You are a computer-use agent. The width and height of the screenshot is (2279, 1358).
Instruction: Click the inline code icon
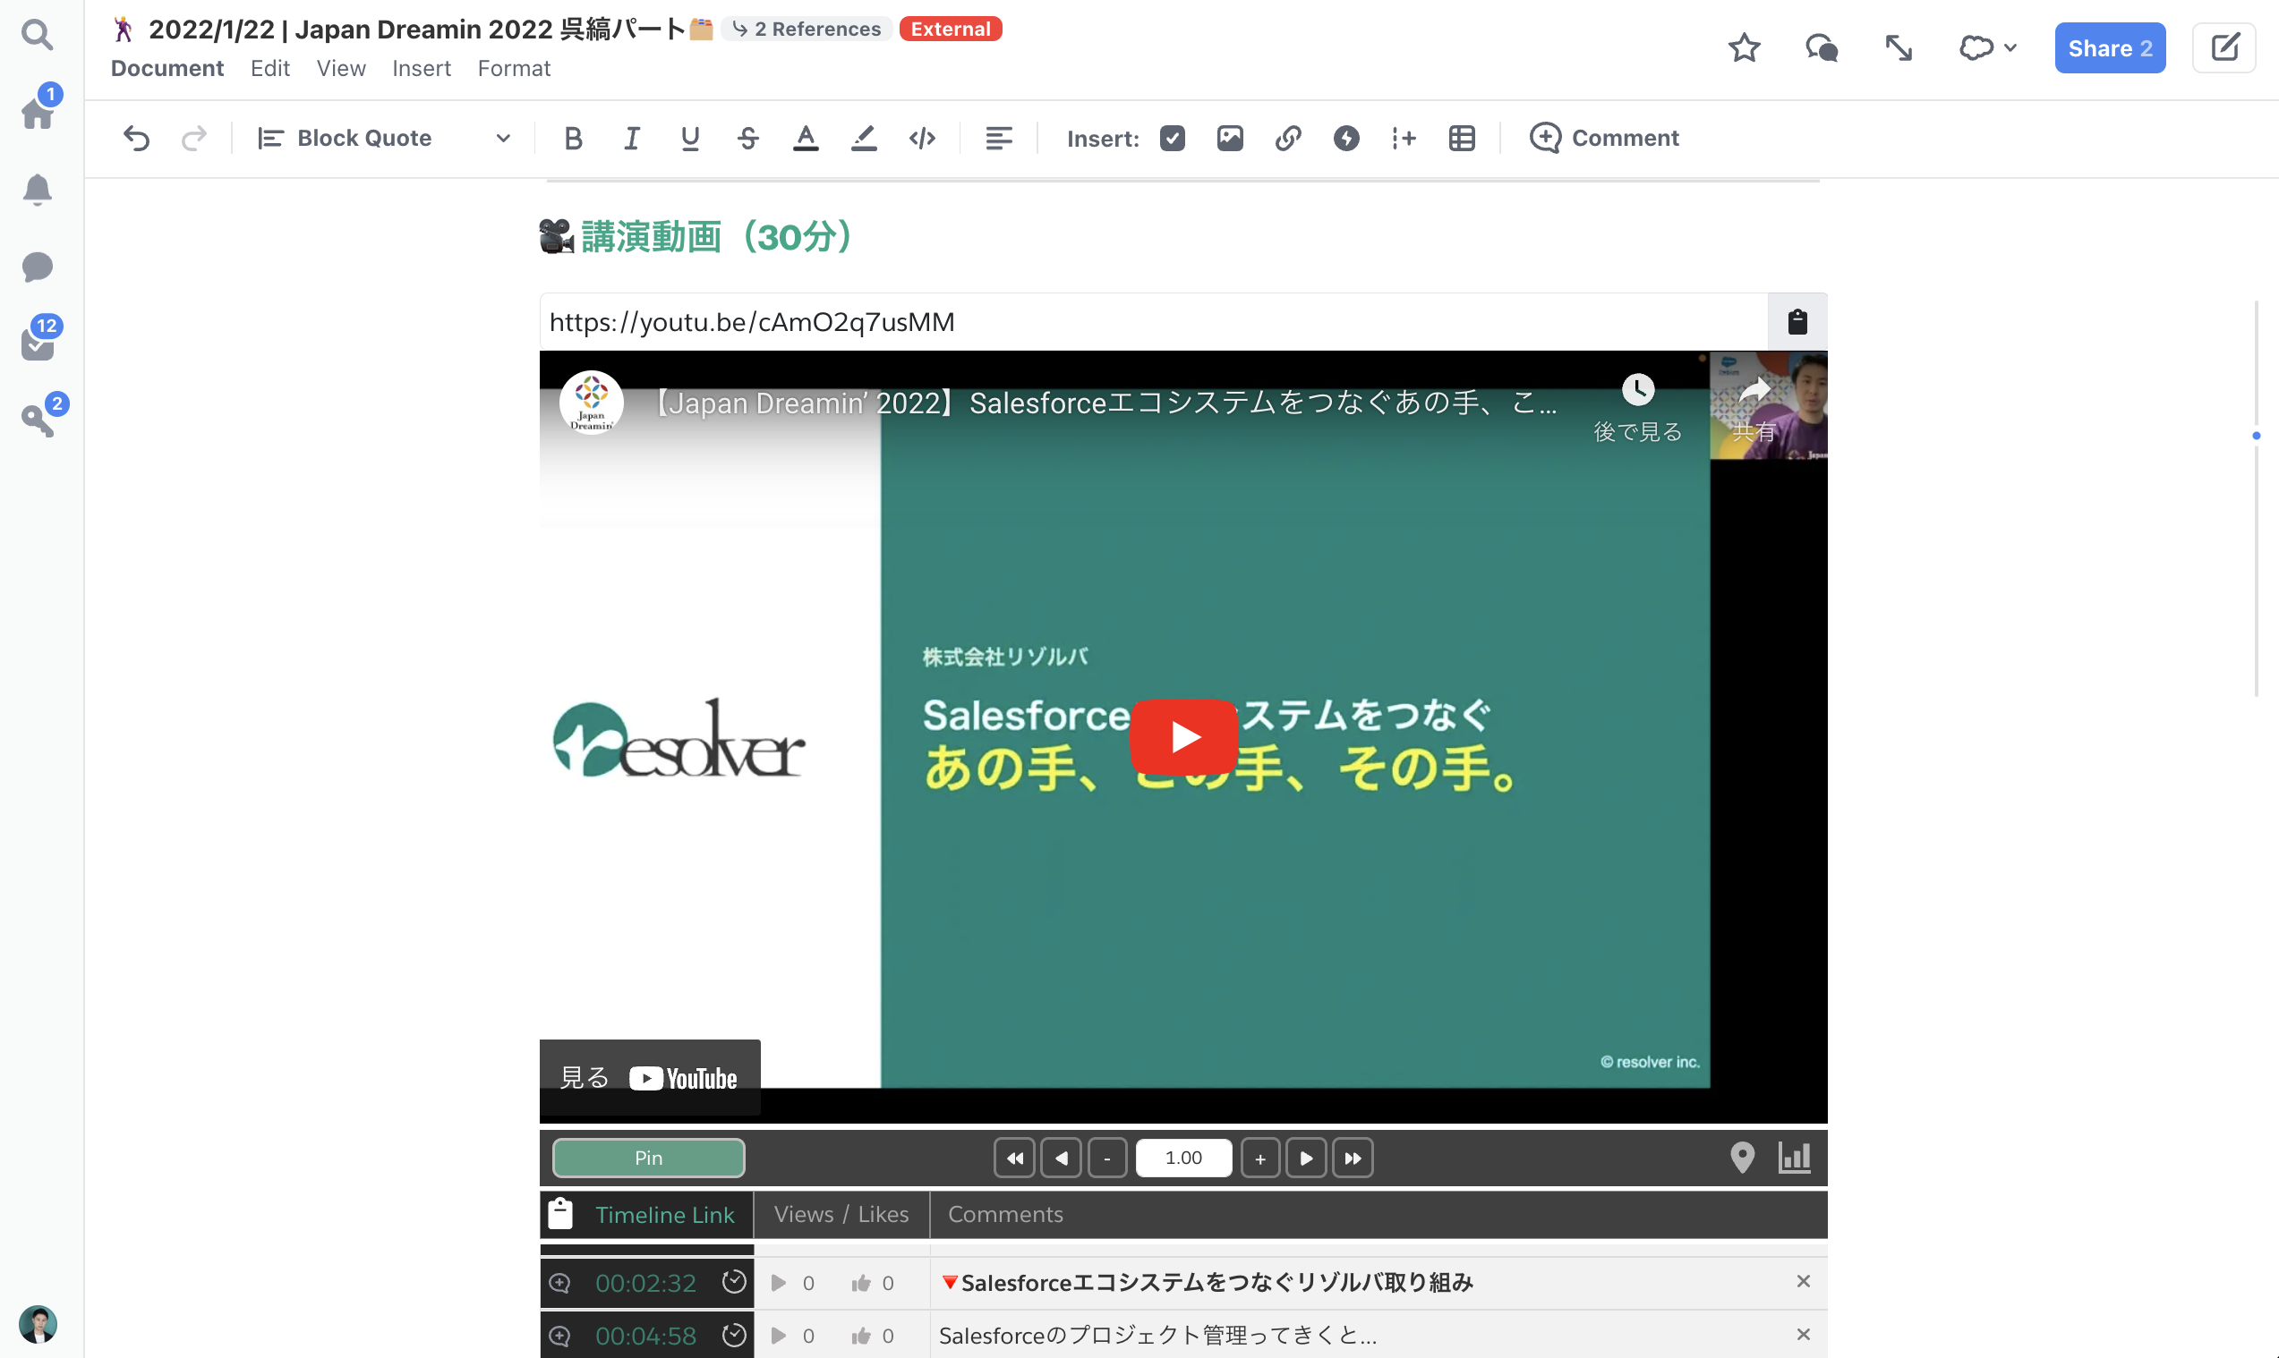pyautogui.click(x=922, y=138)
